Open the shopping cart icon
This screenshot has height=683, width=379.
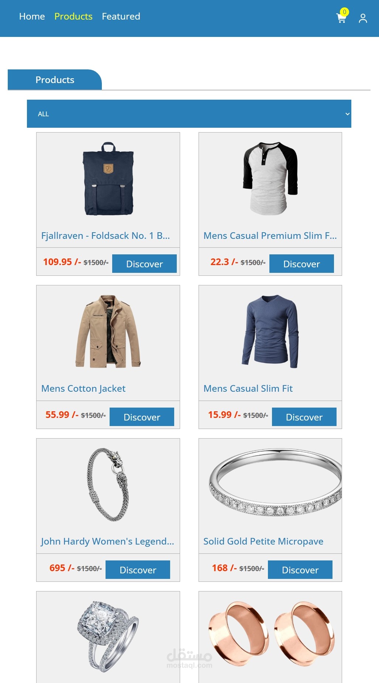click(341, 18)
